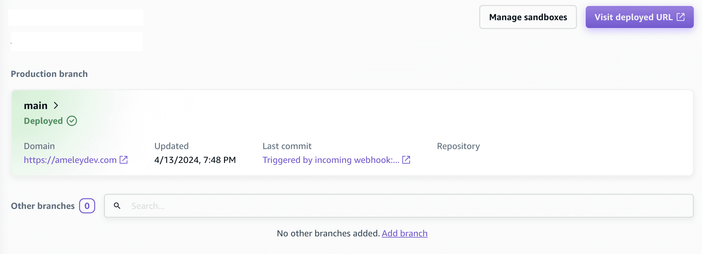Click the Deployed status text

[x=43, y=121]
